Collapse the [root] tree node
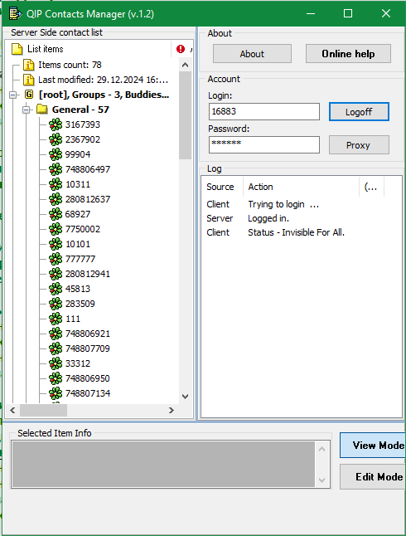This screenshot has width=406, height=536. pos(13,95)
